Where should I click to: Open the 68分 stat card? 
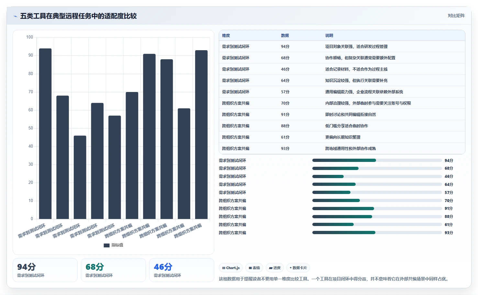pyautogui.click(x=113, y=270)
